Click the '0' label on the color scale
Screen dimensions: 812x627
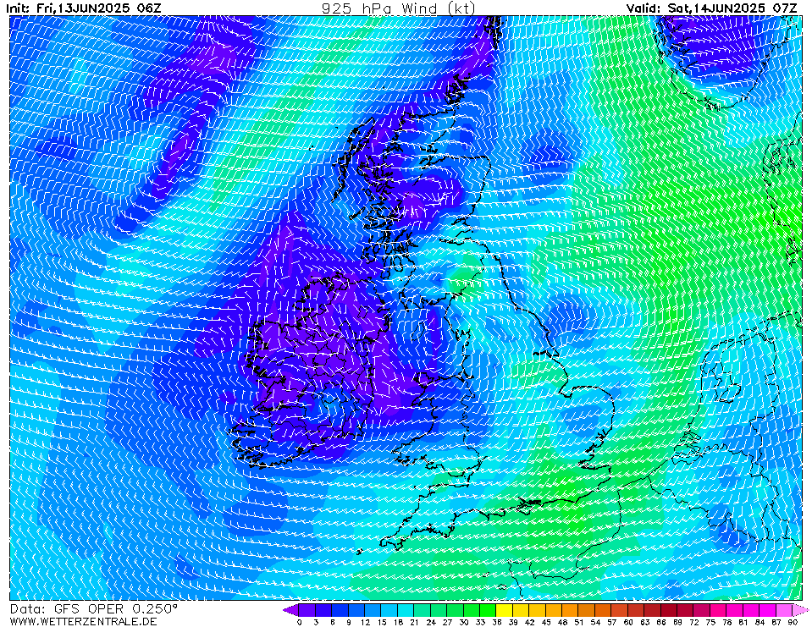click(x=300, y=622)
